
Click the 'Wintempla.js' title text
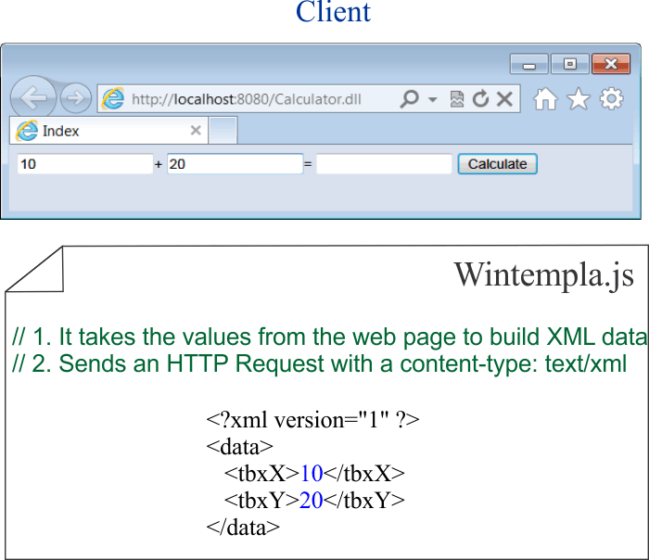tap(544, 274)
